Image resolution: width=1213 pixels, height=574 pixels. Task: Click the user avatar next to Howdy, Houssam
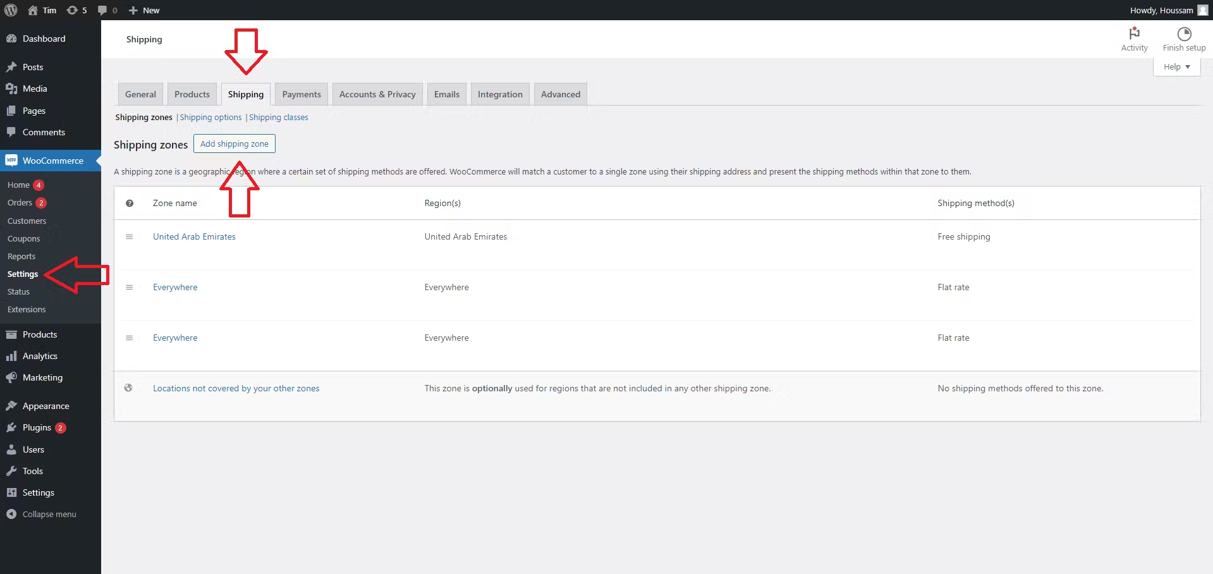1202,10
